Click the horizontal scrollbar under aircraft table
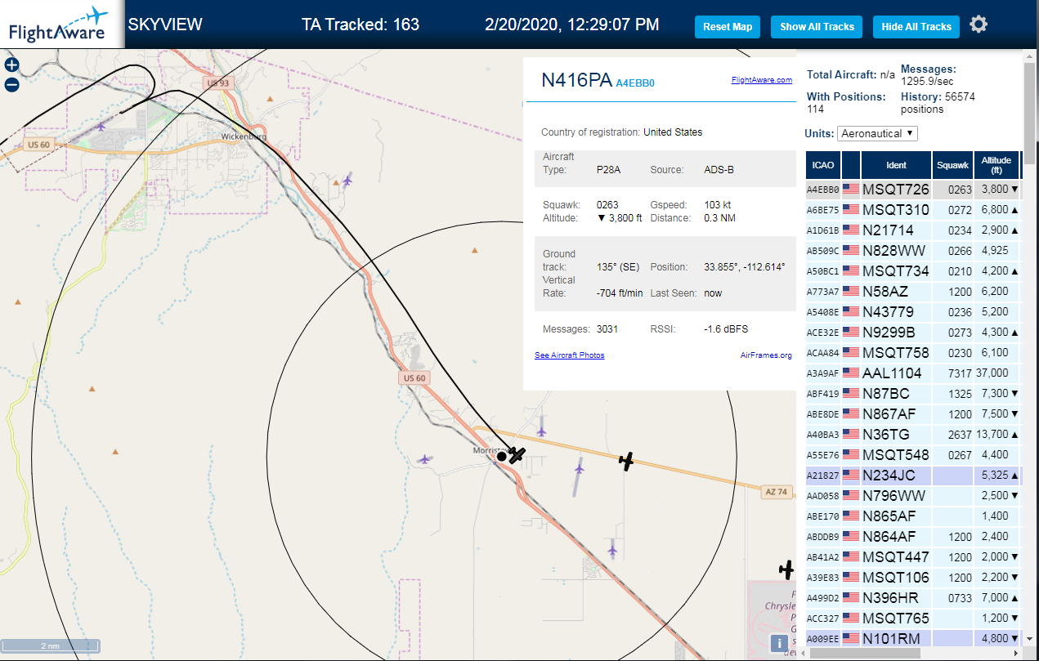 (x=865, y=653)
